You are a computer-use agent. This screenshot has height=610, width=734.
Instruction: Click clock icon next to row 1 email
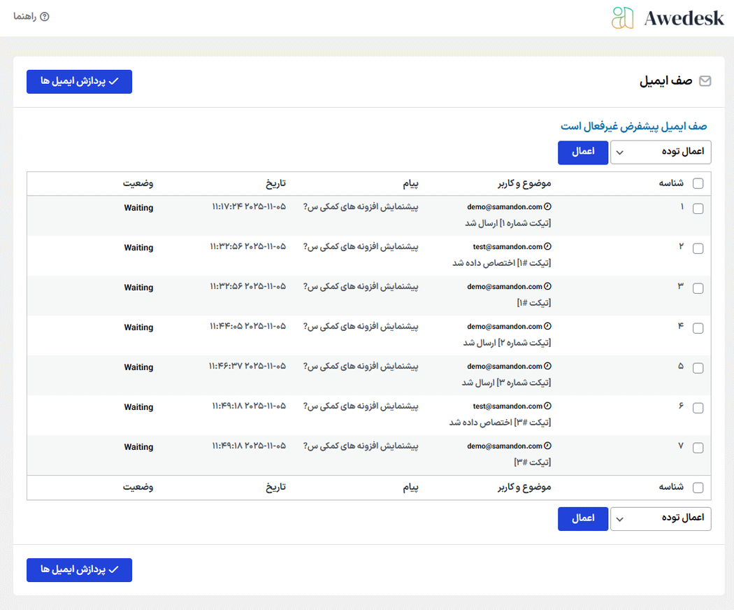click(x=548, y=207)
